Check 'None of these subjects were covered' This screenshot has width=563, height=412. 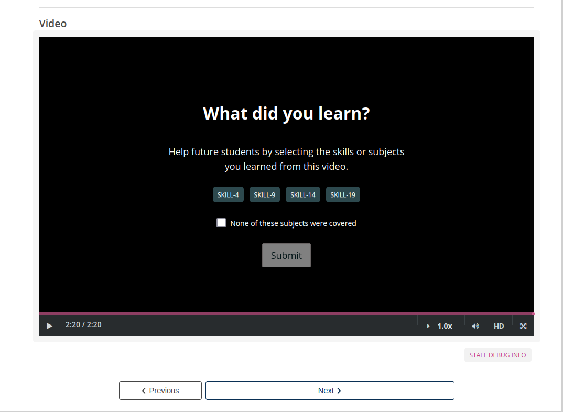point(221,222)
